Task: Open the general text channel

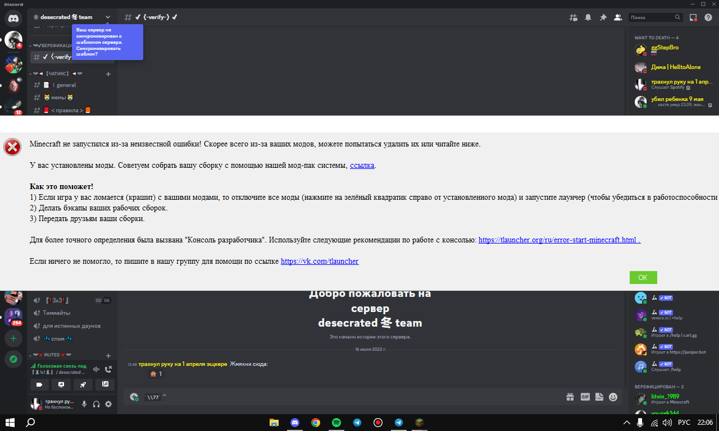Action: coord(72,85)
